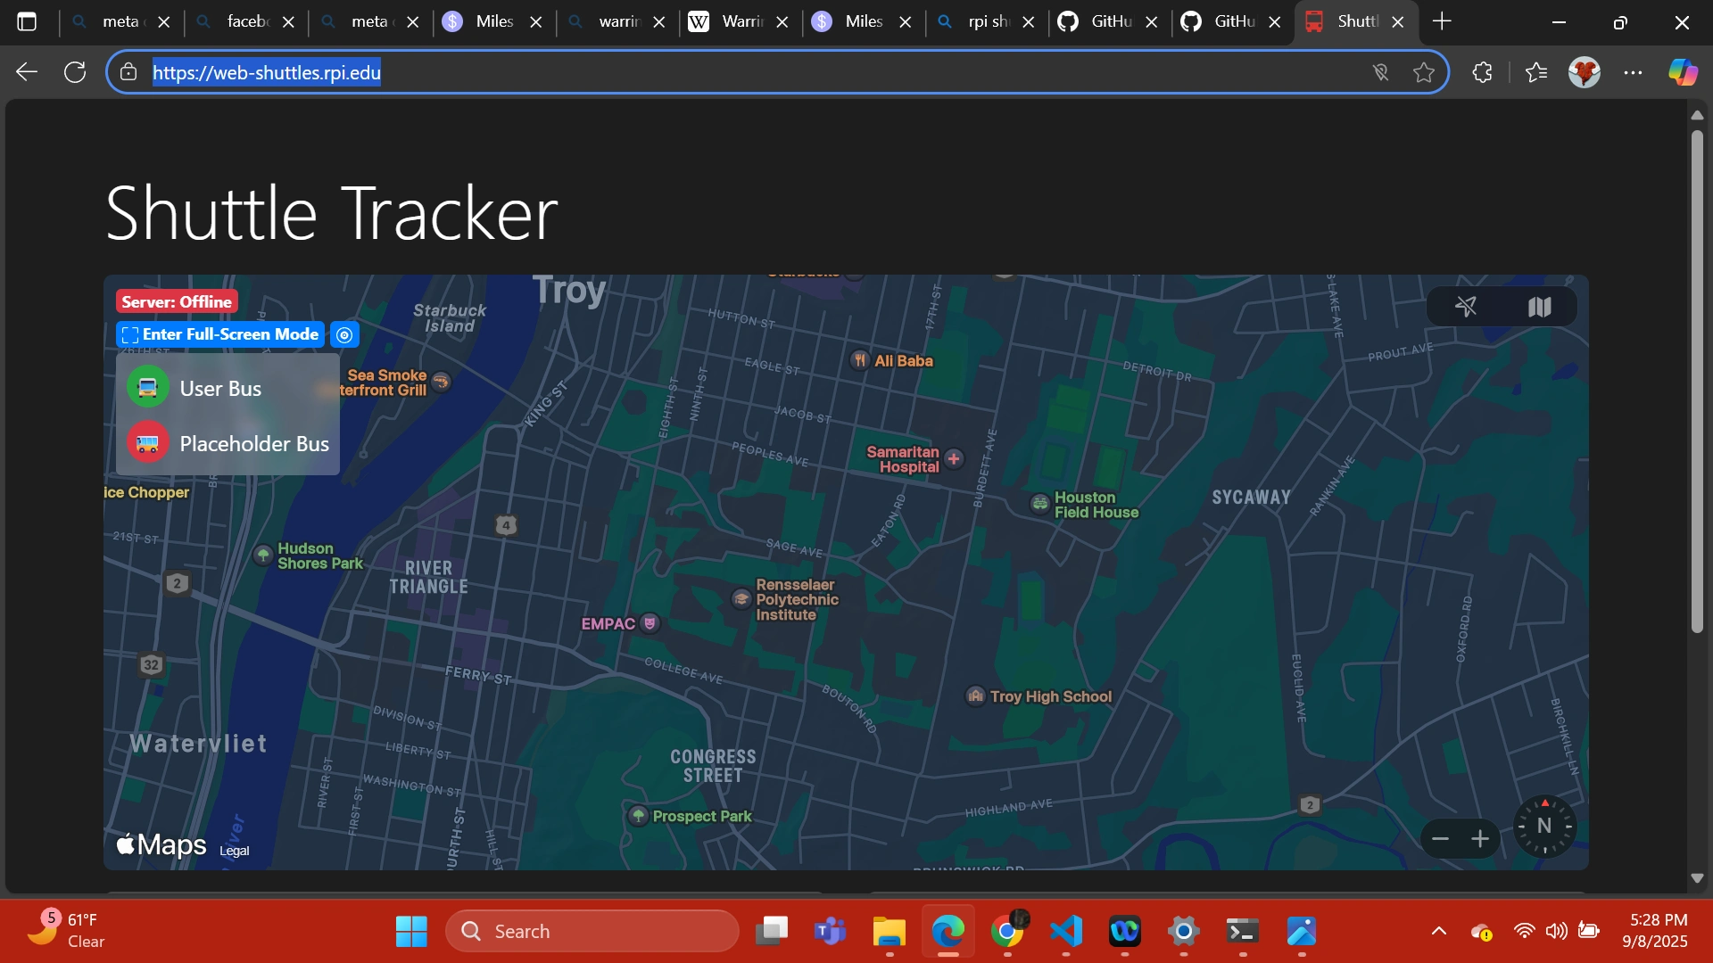This screenshot has width=1713, height=963.
Task: Expand the system tray hidden icons chevron
Action: click(x=1438, y=931)
